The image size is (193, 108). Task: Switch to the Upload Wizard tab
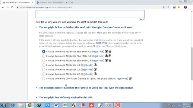pos(18,2)
